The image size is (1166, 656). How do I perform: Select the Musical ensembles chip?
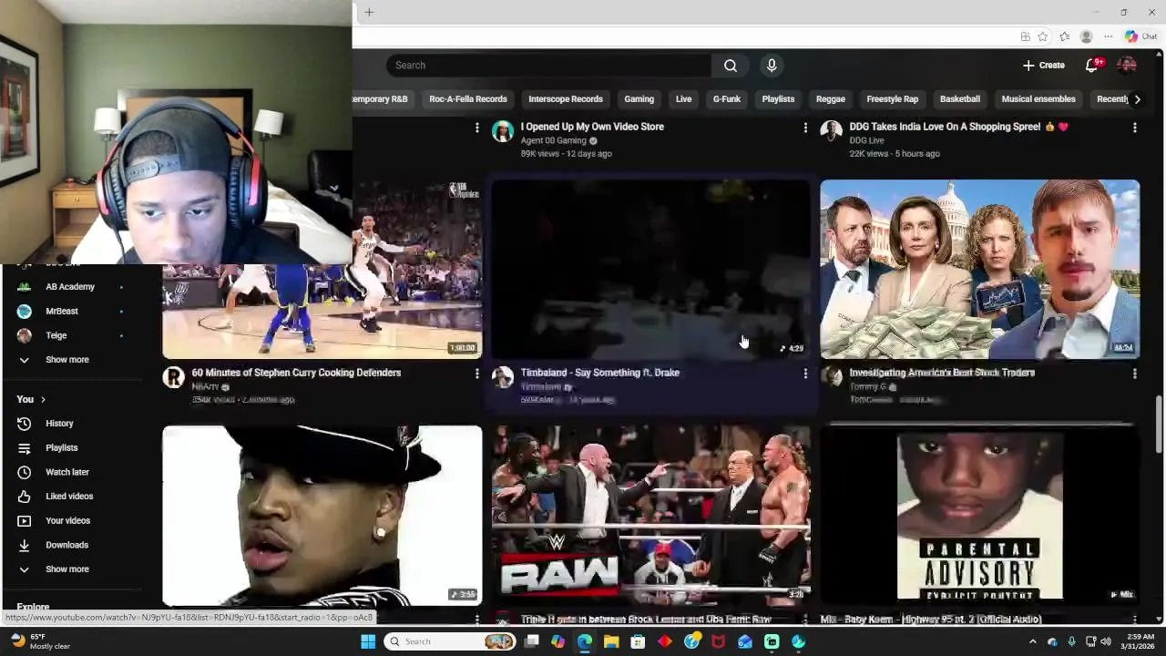[x=1038, y=99]
